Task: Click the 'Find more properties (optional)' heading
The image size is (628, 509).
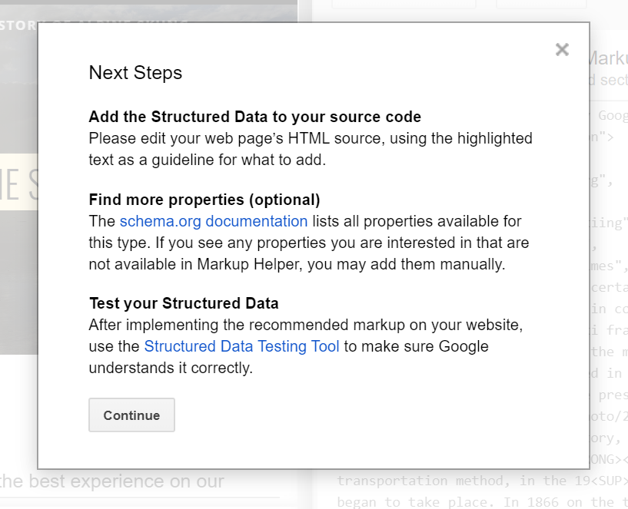Action: pyautogui.click(x=204, y=200)
